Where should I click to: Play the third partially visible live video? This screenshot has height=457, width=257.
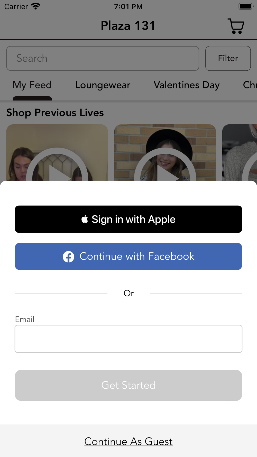[240, 152]
